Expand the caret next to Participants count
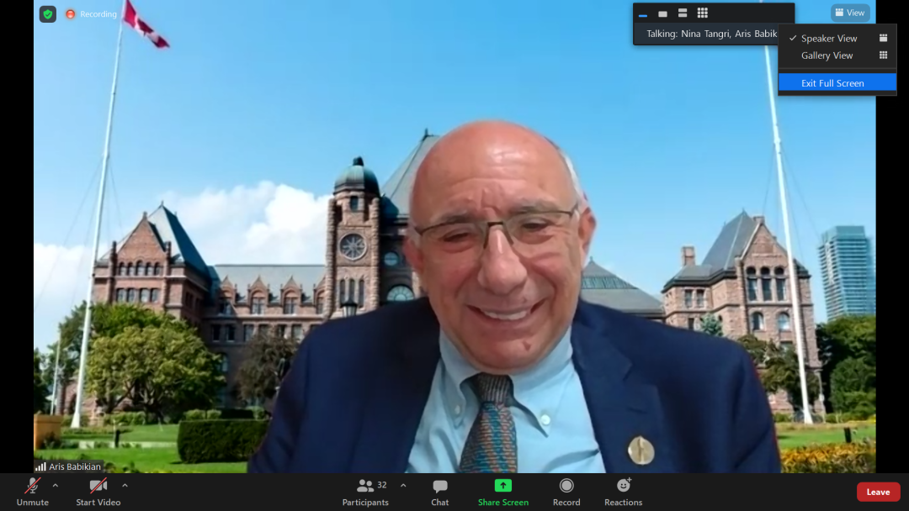Image resolution: width=909 pixels, height=511 pixels. (403, 485)
